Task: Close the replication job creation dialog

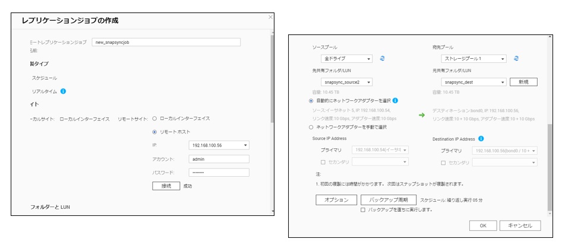Action: pyautogui.click(x=271, y=17)
